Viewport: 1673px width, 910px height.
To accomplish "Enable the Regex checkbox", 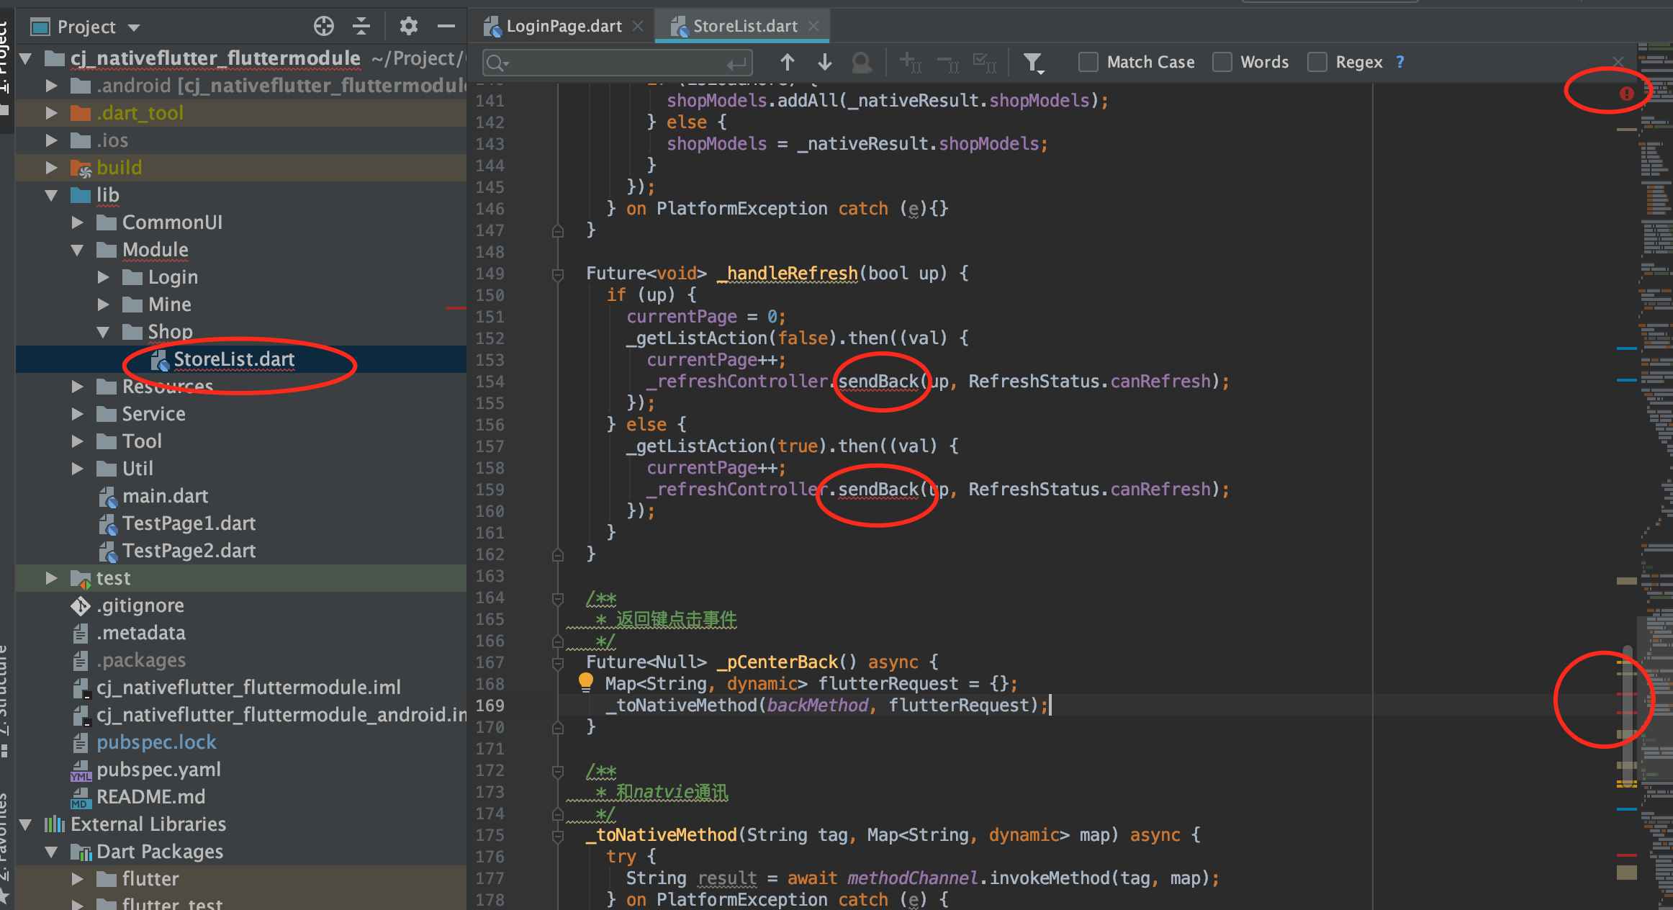I will tap(1317, 63).
